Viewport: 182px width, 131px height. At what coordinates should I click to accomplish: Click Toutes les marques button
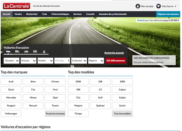click(x=55, y=114)
